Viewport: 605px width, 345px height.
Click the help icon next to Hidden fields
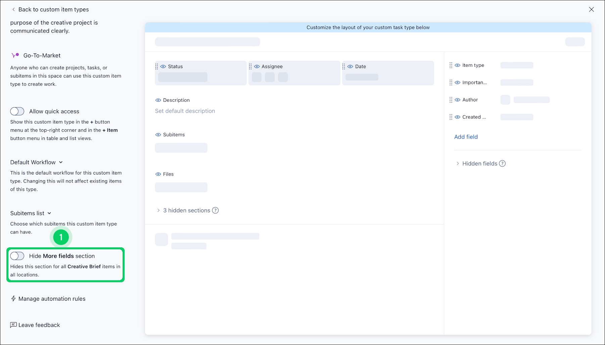click(x=502, y=163)
